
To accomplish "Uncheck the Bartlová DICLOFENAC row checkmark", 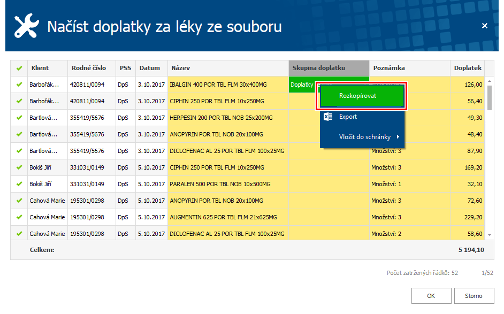I will point(19,151).
